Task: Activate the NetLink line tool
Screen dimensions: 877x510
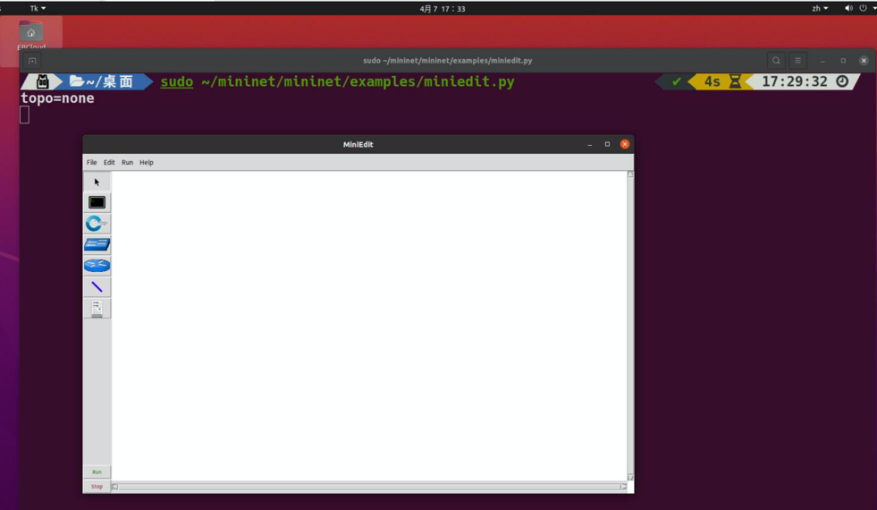Action: [x=97, y=287]
